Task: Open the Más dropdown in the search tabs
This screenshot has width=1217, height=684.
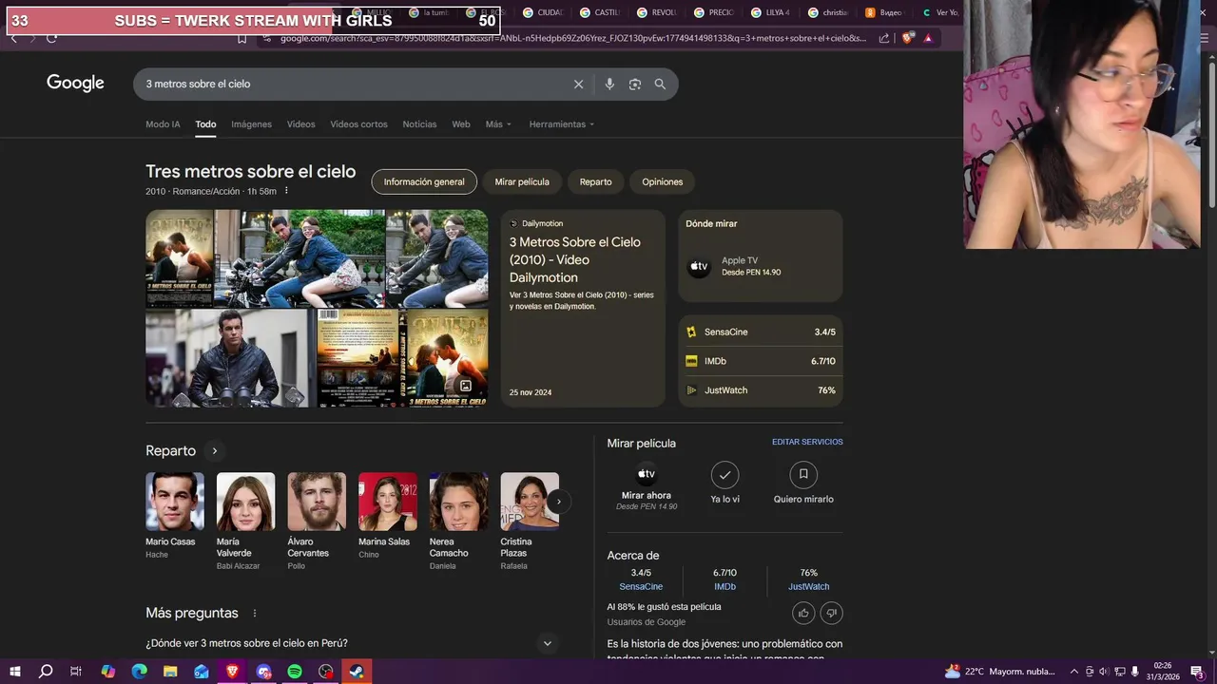Action: tap(498, 124)
